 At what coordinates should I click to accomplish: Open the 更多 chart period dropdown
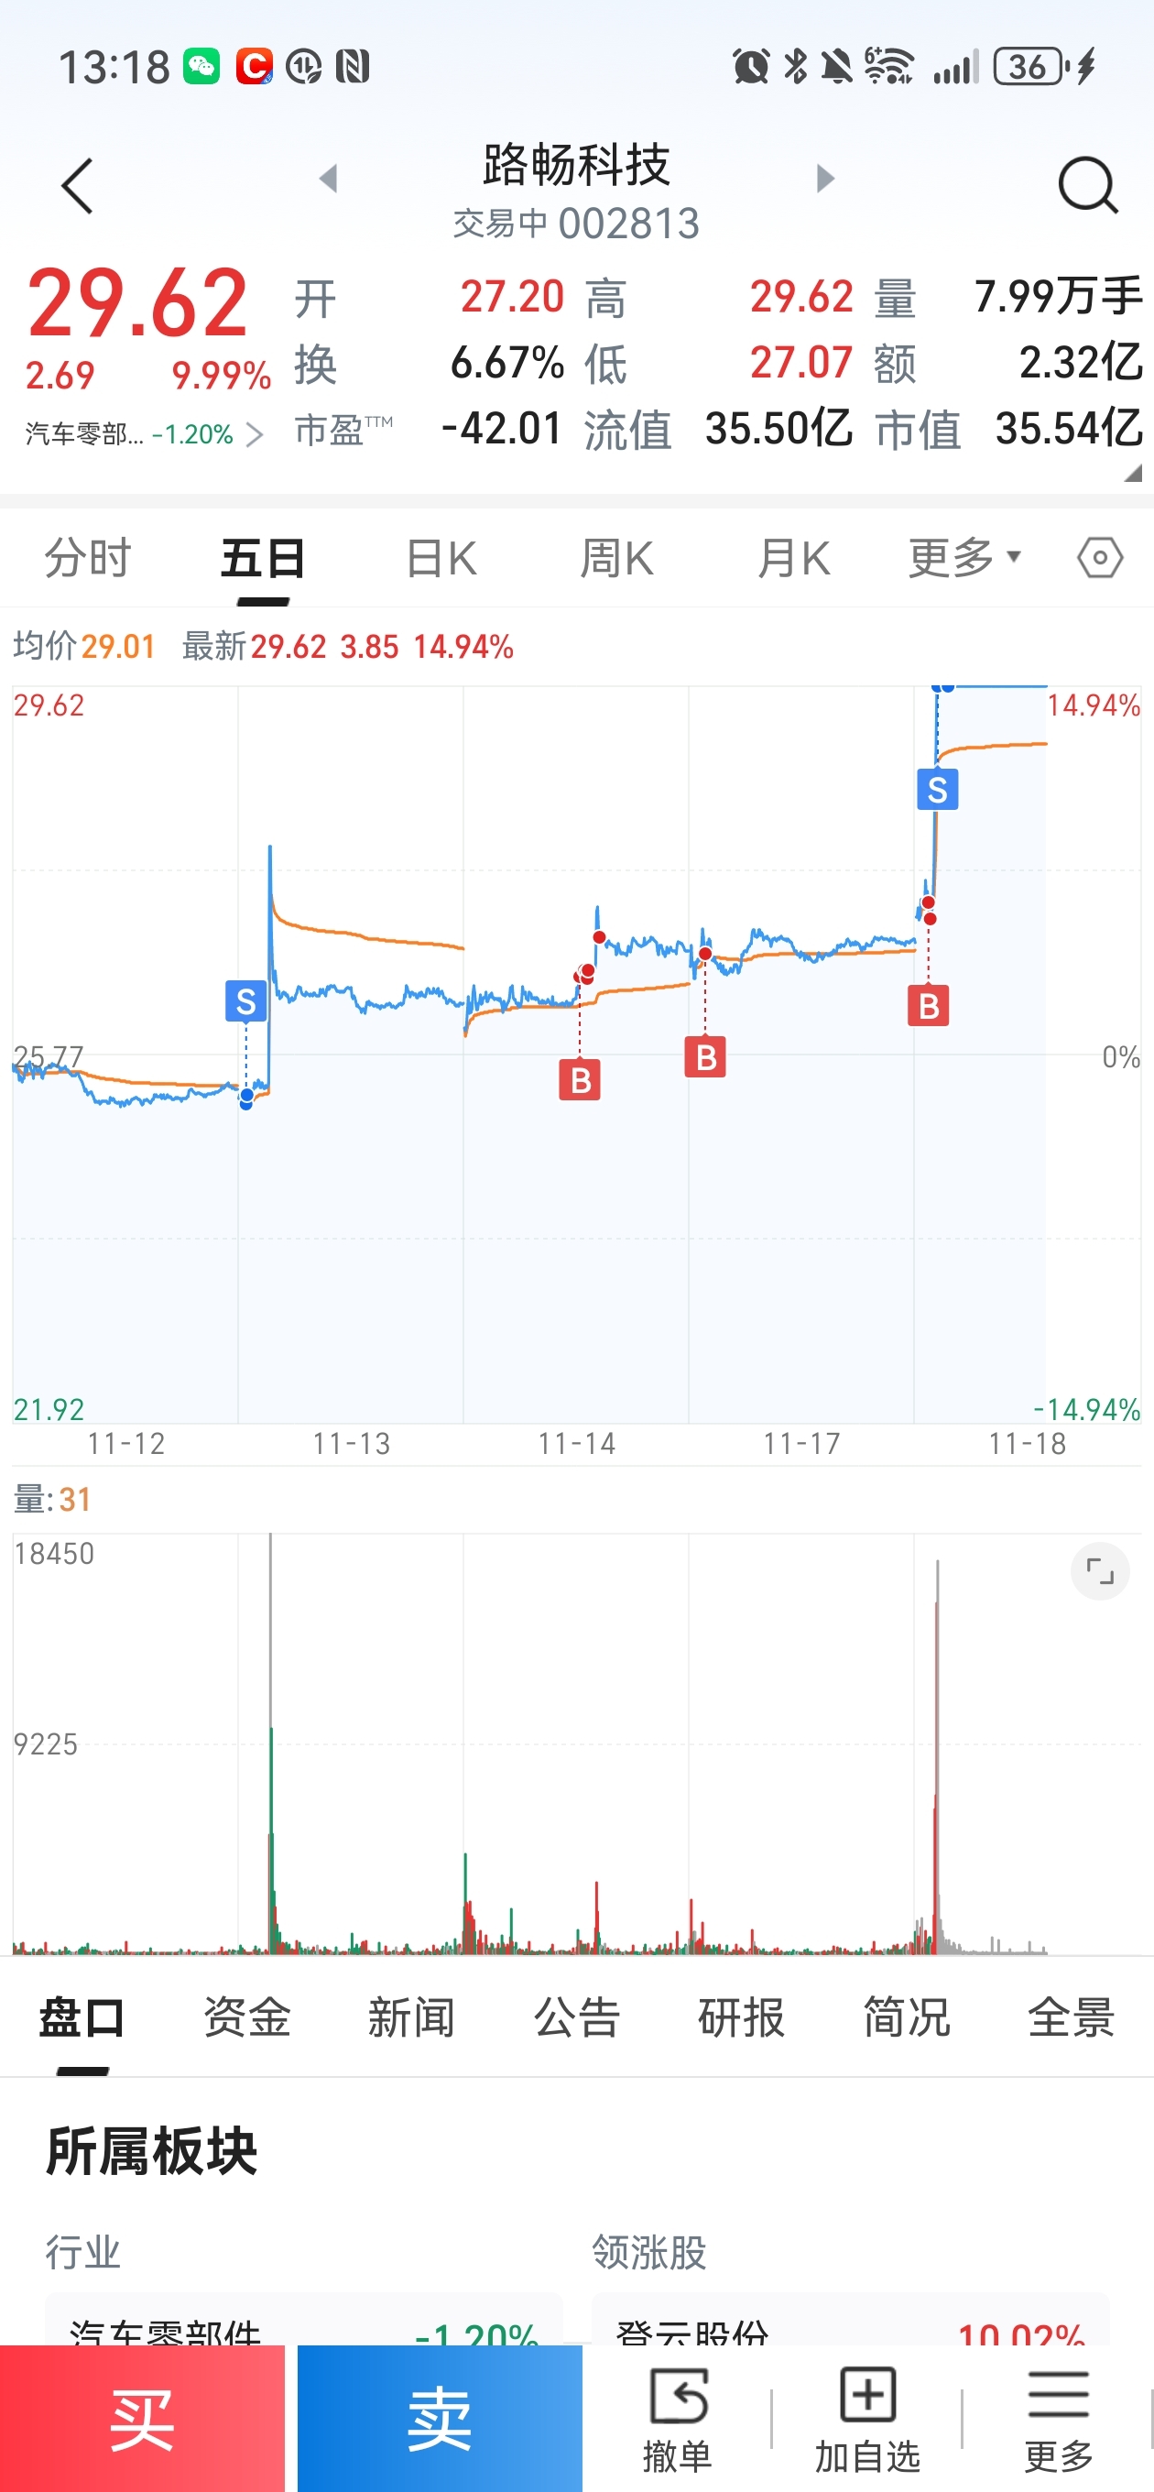coord(964,558)
